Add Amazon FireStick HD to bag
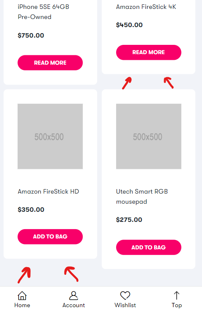202x312 pixels. point(50,236)
